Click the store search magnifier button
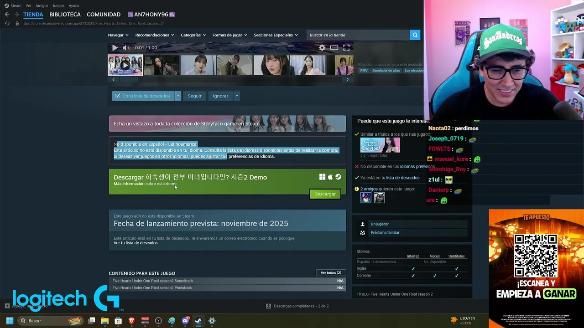Image resolution: width=584 pixels, height=328 pixels. (415, 35)
